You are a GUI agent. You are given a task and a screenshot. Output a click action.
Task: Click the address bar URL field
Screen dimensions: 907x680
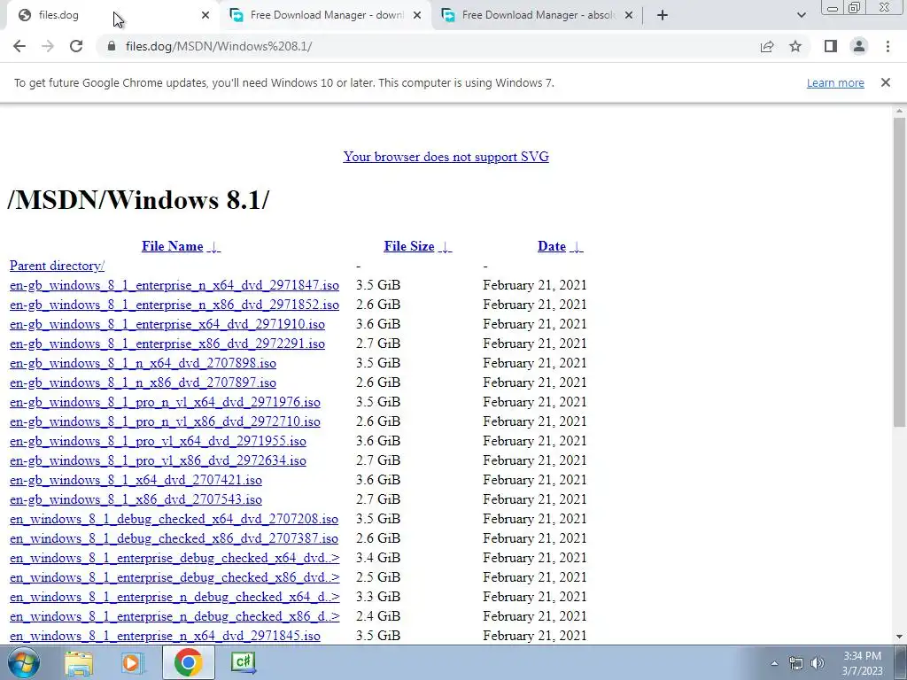[428, 46]
